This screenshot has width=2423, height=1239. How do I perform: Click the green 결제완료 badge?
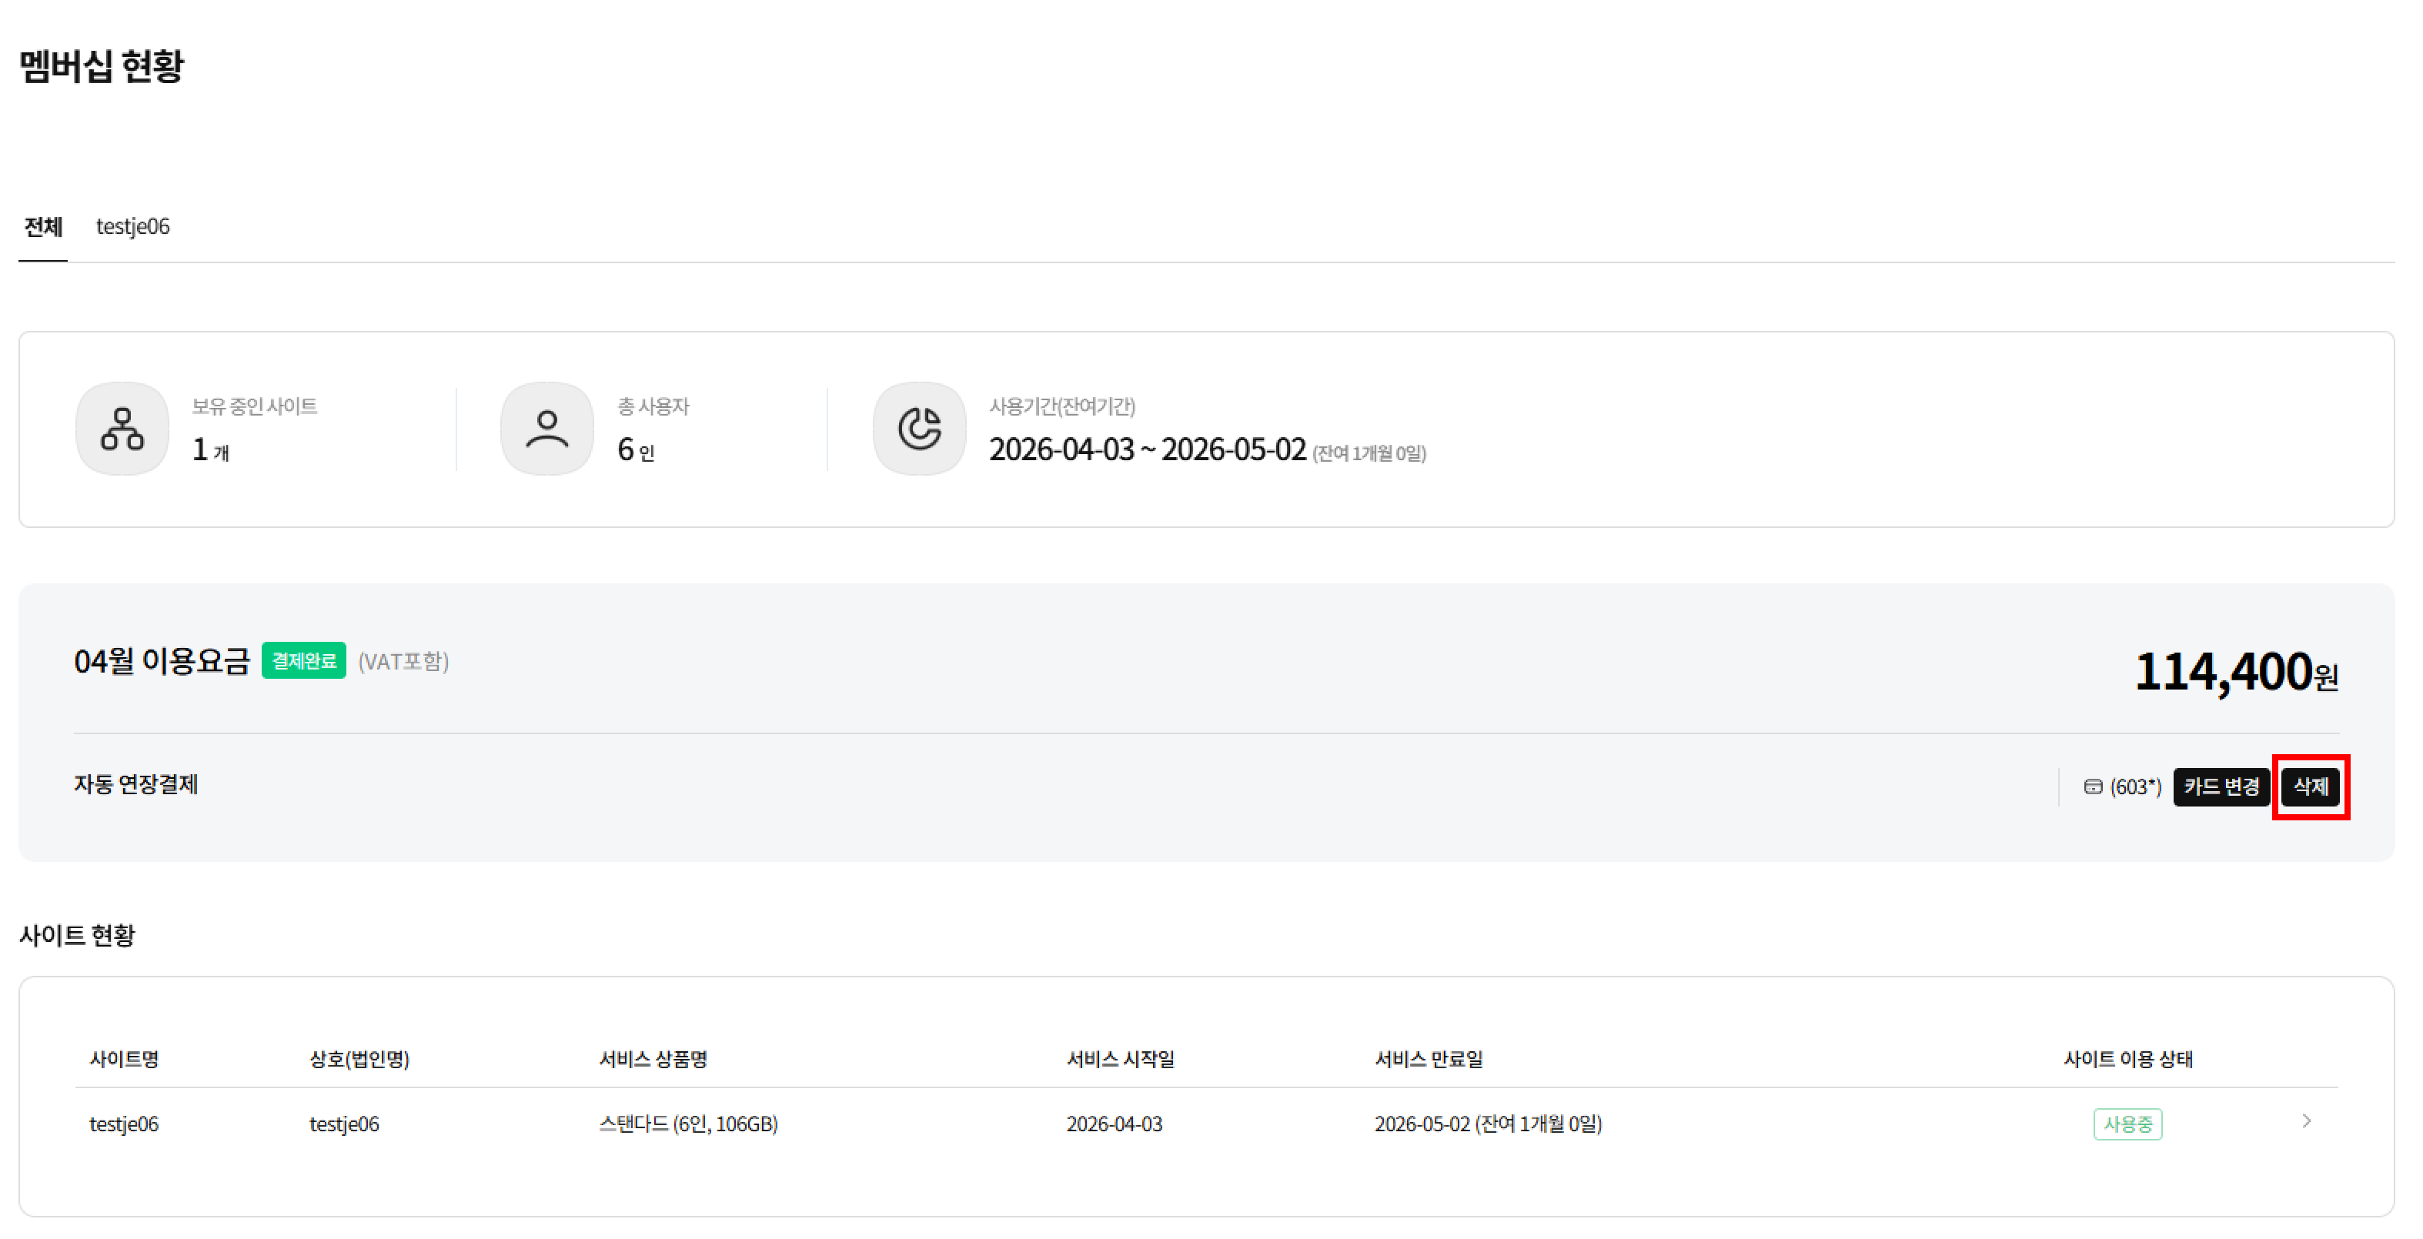(x=303, y=660)
